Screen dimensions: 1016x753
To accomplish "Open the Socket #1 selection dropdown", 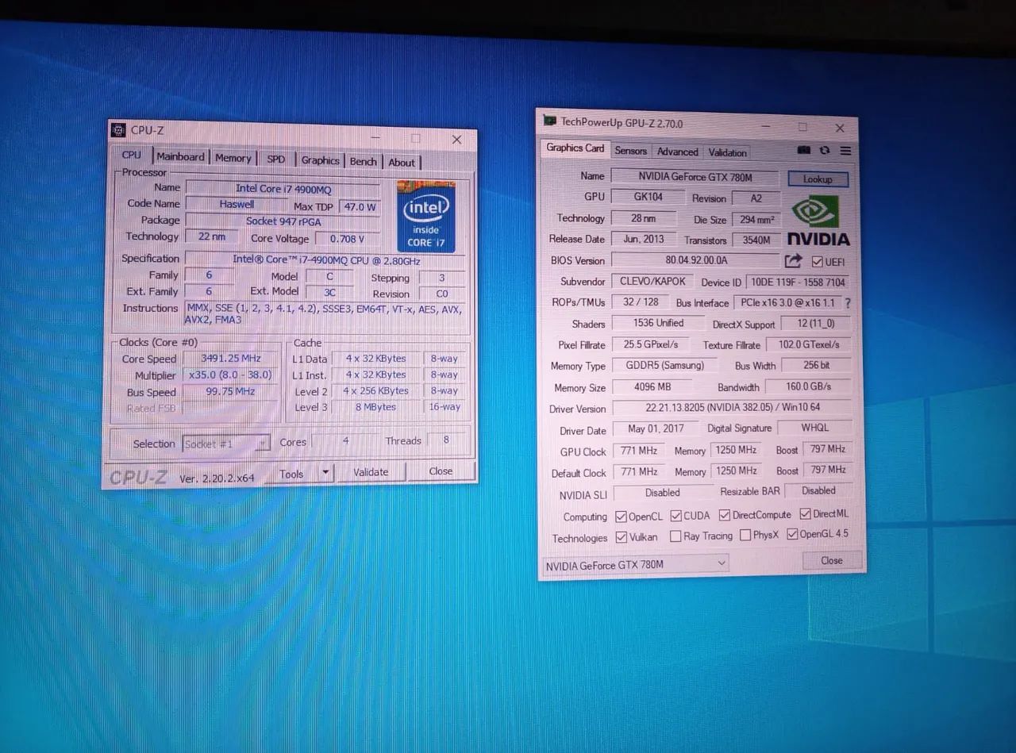I will pyautogui.click(x=226, y=444).
